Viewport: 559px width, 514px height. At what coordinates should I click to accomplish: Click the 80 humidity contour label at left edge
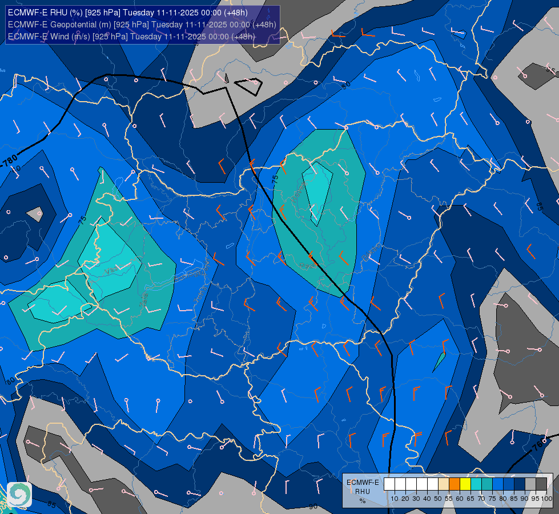coord(10,381)
